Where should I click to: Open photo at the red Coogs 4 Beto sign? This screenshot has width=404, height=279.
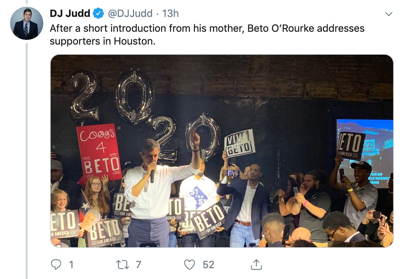99,152
